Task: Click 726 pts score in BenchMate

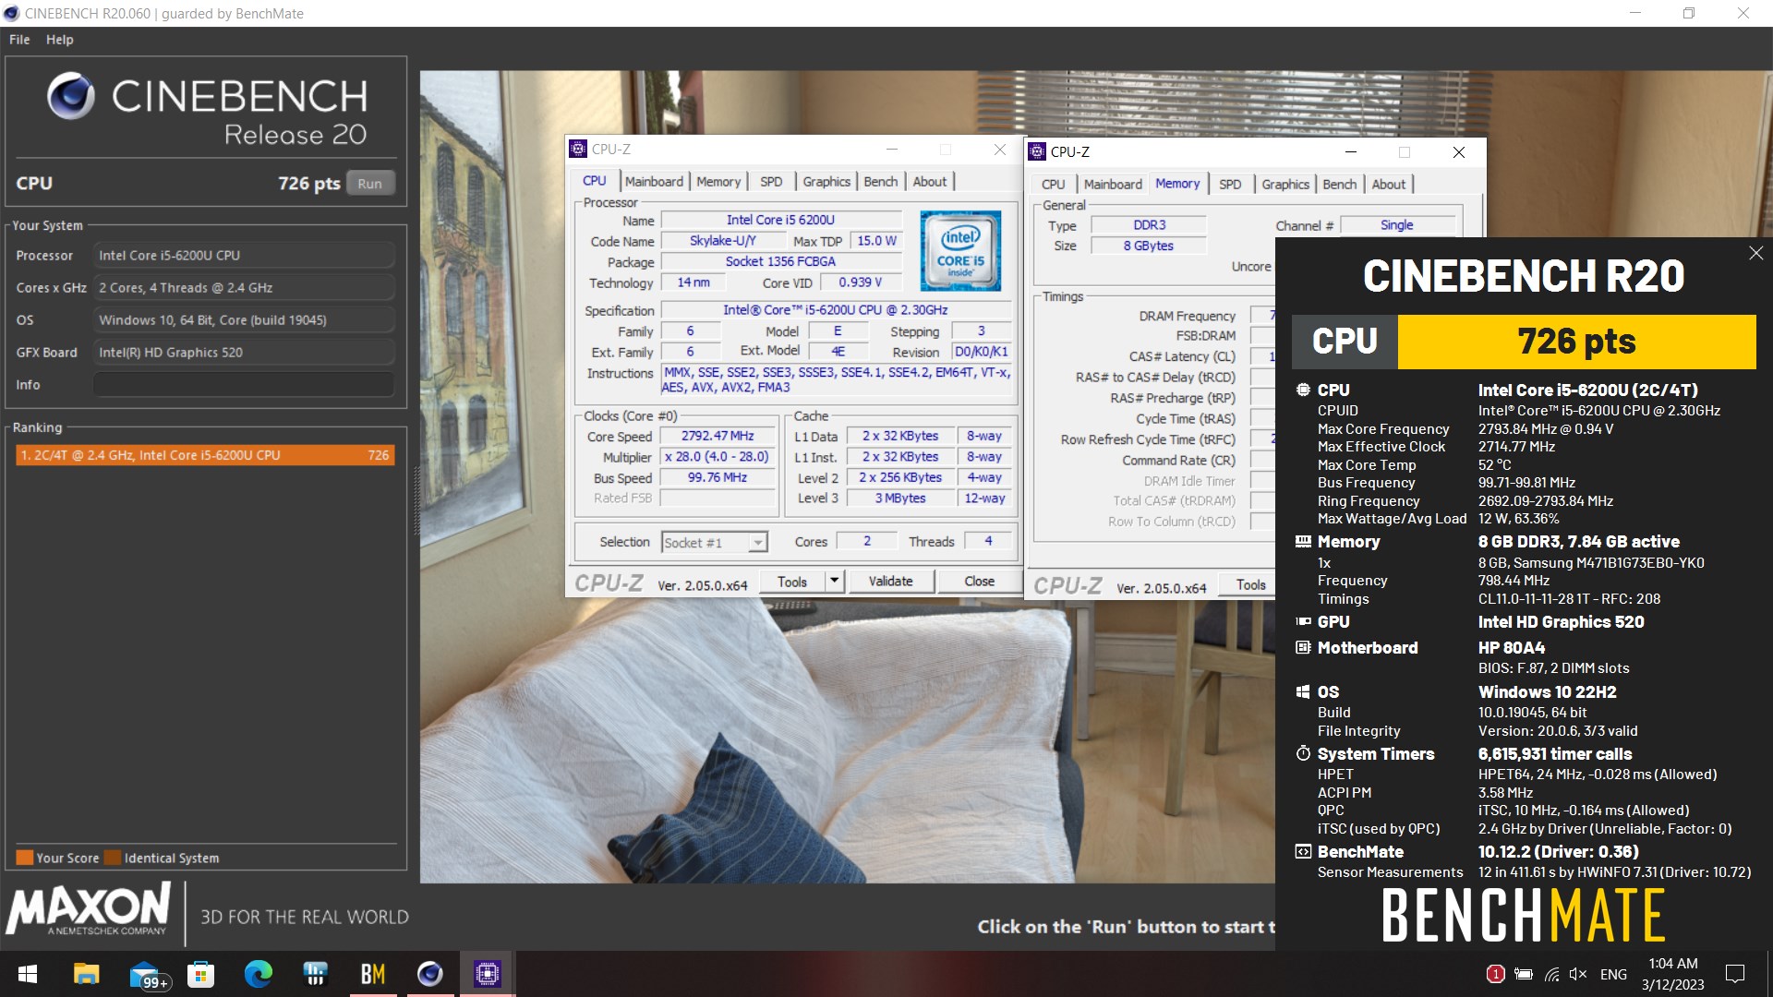Action: point(1576,342)
